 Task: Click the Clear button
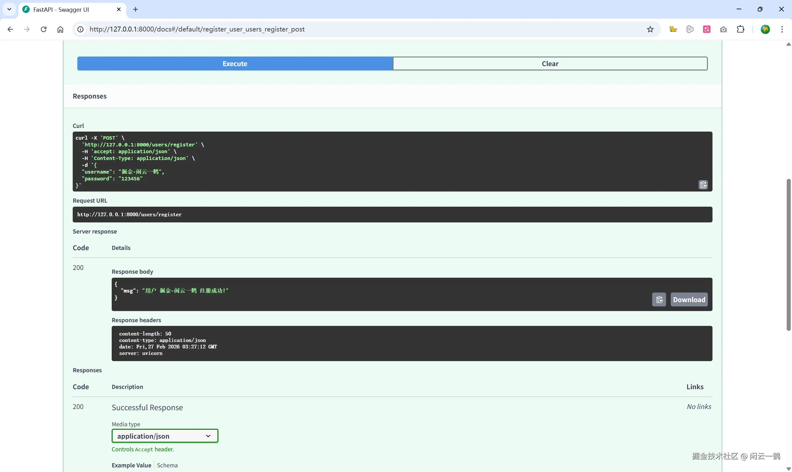(550, 64)
